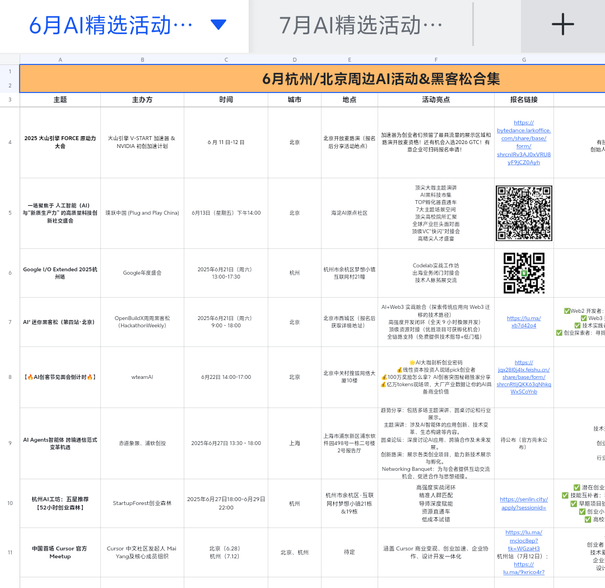Screen dimensions: 605x588
Task: Select the 赤道象限、浦软创投 organizer cell
Action: click(x=142, y=443)
